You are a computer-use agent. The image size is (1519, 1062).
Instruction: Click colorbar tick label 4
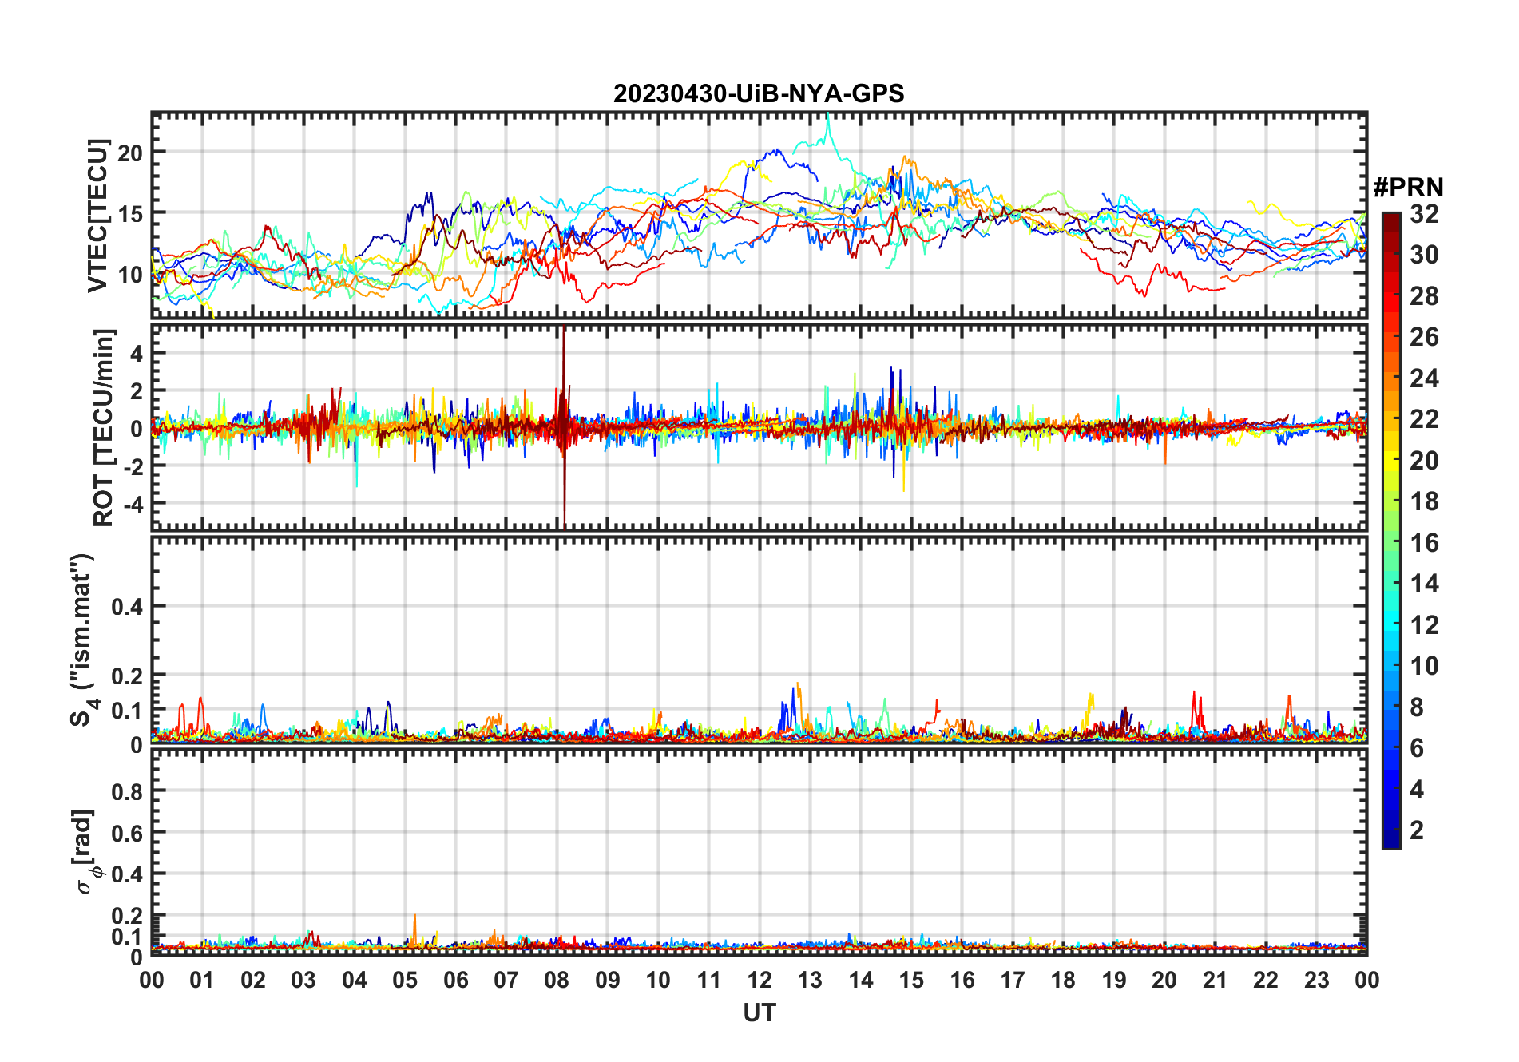1417,790
